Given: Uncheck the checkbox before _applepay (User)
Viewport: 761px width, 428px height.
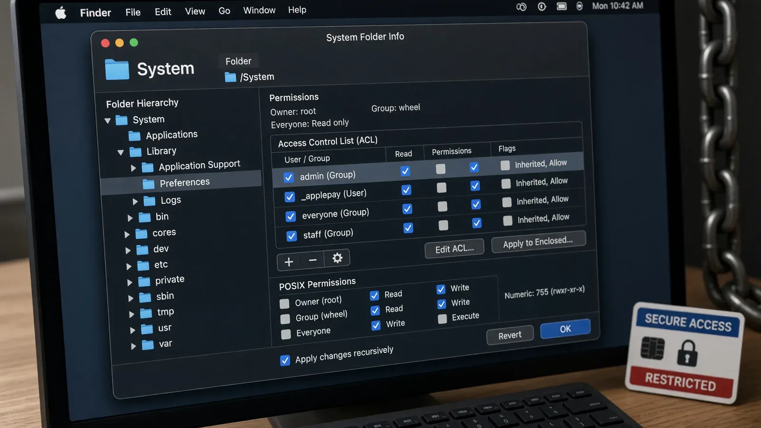Looking at the screenshot, I should pyautogui.click(x=290, y=197).
